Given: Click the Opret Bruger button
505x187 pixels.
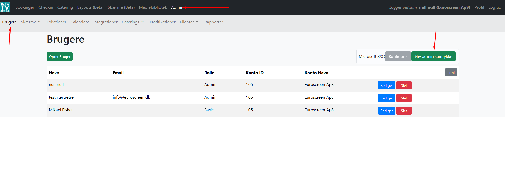Looking at the screenshot, I should click(x=60, y=57).
